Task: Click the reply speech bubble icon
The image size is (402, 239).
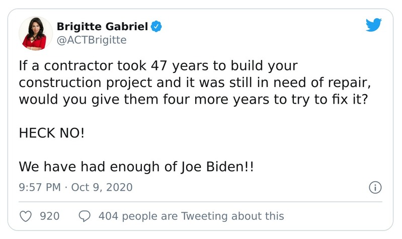Action: [85, 216]
